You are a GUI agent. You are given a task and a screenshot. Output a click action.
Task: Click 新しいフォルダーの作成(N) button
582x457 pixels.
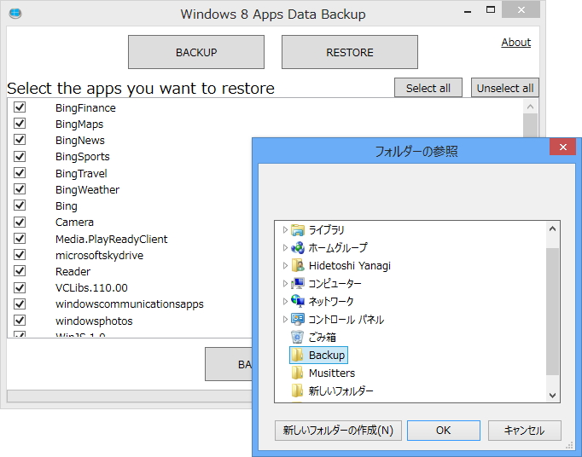tap(338, 431)
